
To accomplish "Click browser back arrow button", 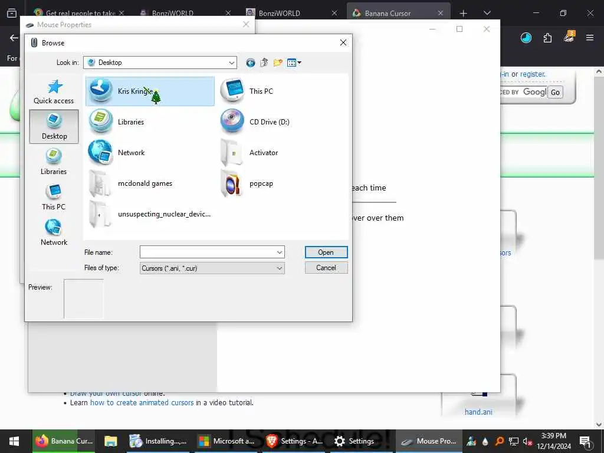I will coord(14,38).
